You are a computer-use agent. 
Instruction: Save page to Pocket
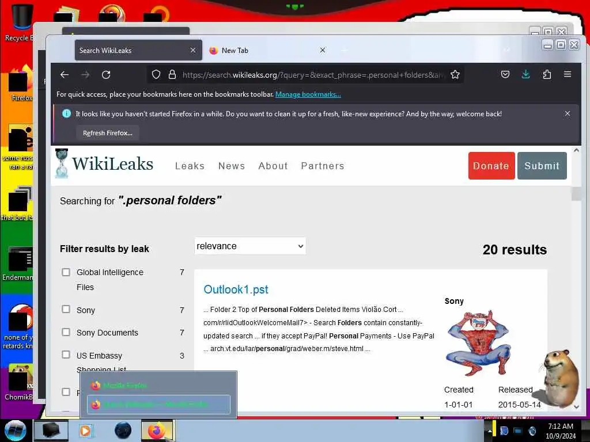click(x=505, y=74)
